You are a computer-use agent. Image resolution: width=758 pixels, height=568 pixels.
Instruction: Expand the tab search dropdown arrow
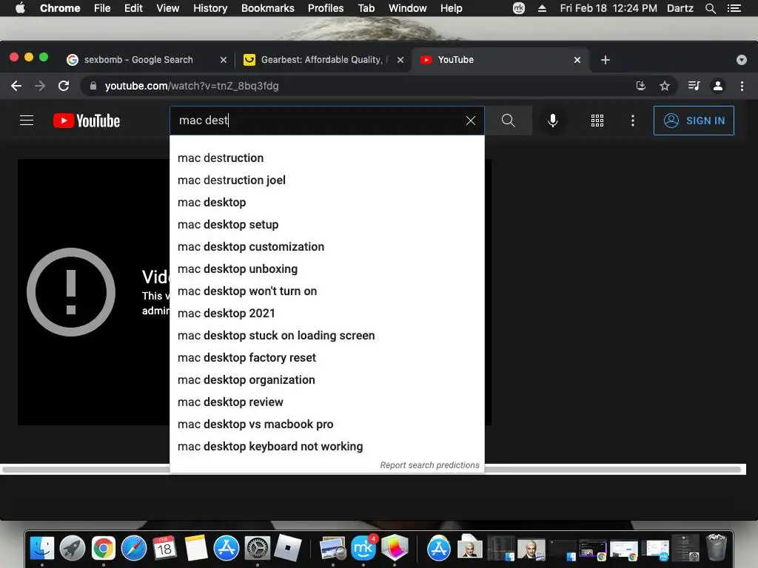pyautogui.click(x=742, y=60)
